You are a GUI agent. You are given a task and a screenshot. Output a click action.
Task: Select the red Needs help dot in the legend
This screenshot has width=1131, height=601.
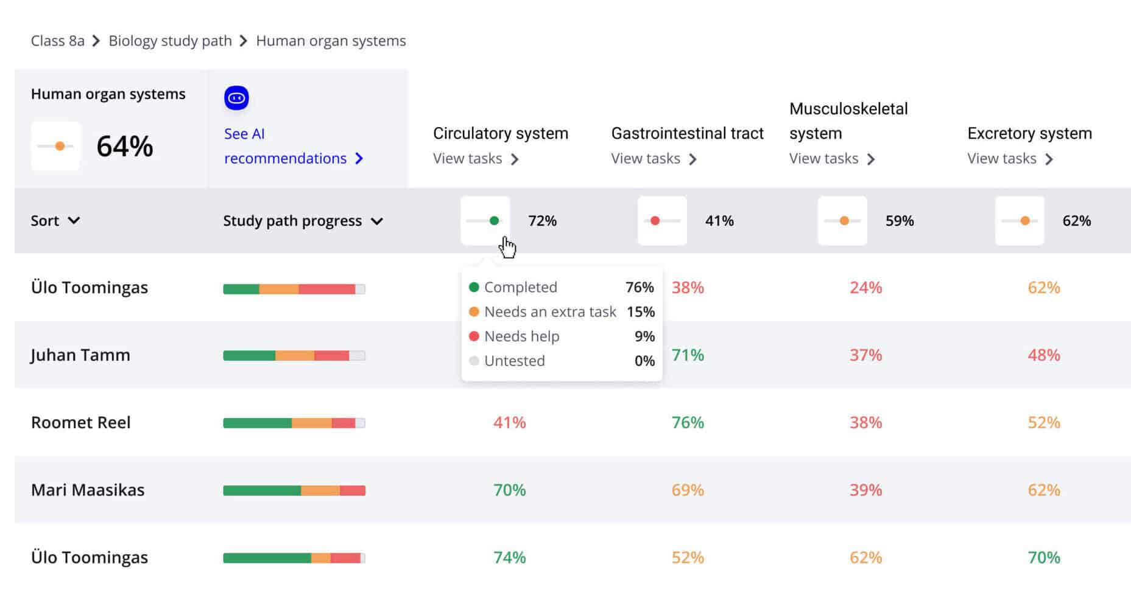click(x=473, y=336)
